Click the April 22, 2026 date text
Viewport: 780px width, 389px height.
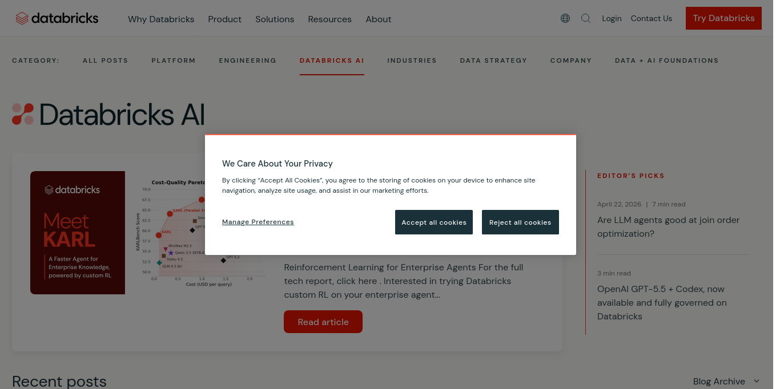point(619,204)
